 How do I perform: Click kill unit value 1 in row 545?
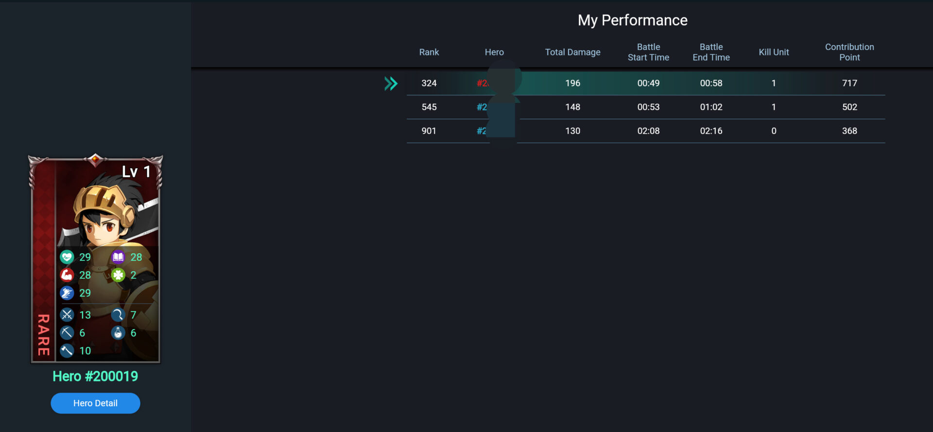click(x=774, y=107)
